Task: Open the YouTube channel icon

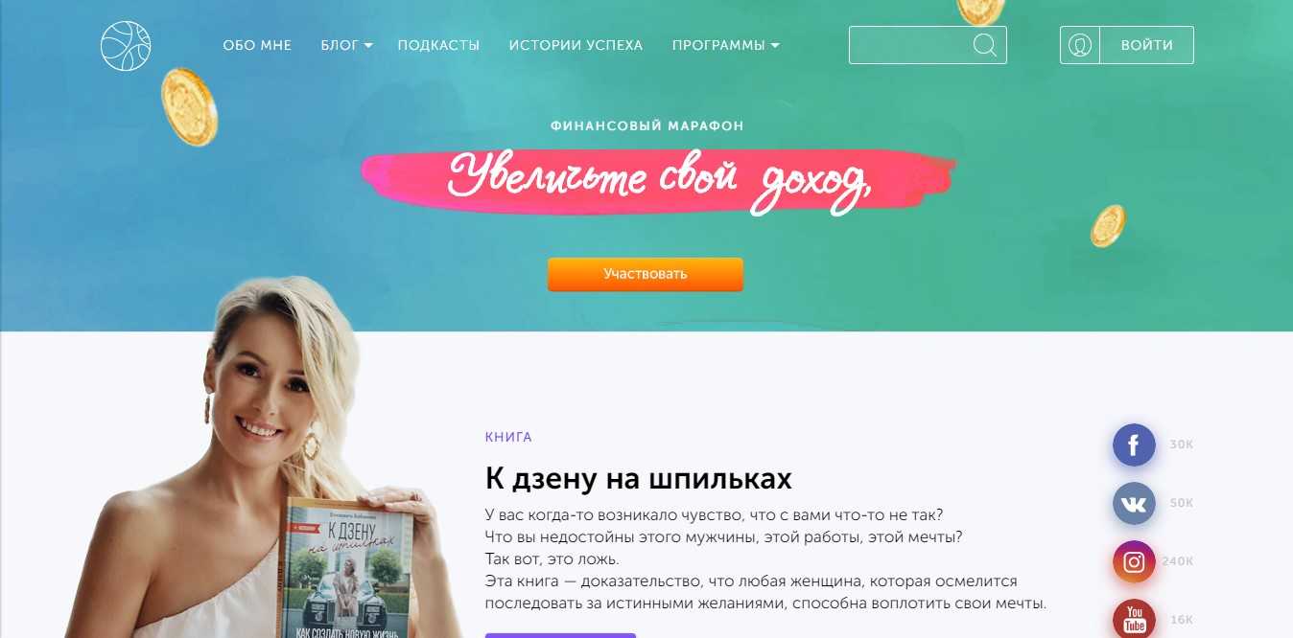Action: coord(1134,619)
